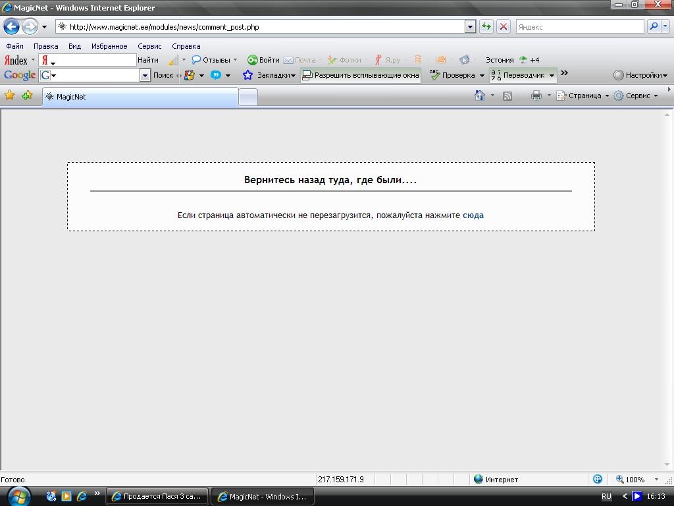674x506 pixels.
Task: Click the Yandex toolbar search field
Action: coord(88,60)
